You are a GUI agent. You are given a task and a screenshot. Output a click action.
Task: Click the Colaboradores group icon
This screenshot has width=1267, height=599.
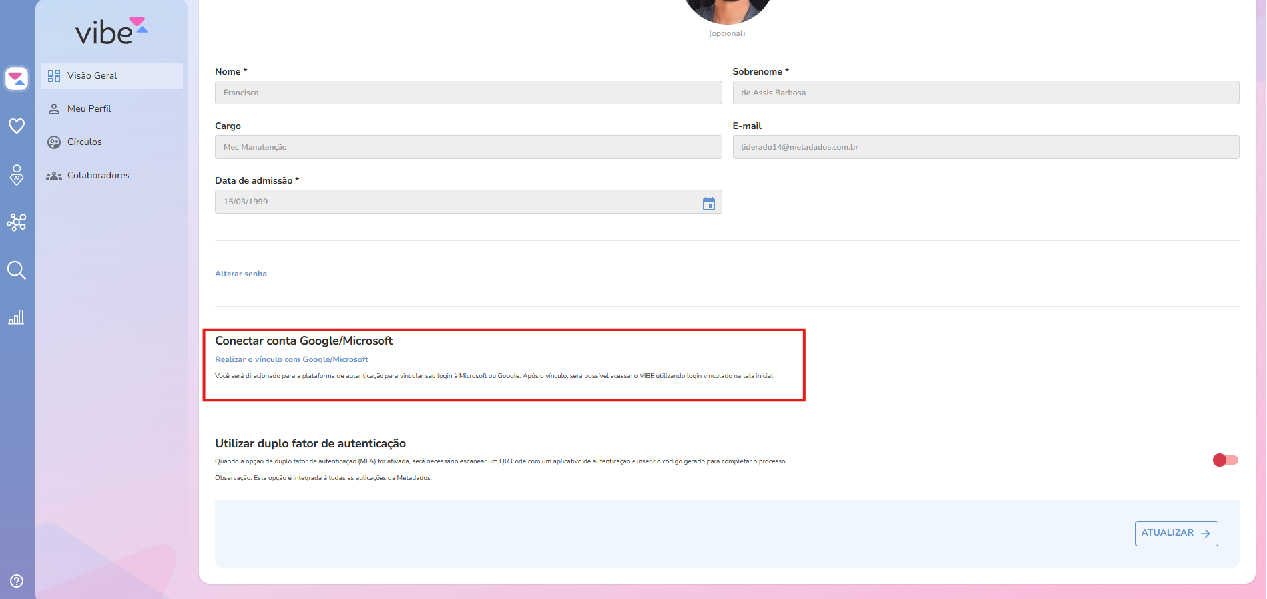54,176
